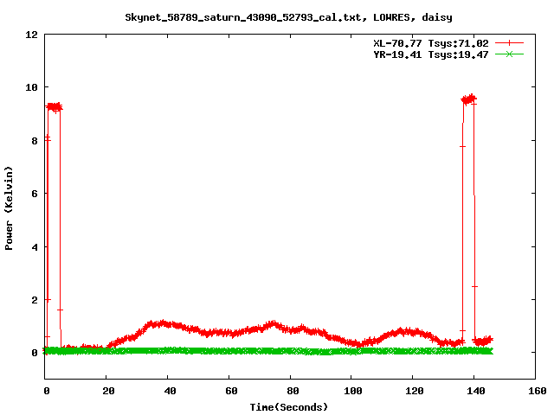
Task: Select the XL-70.77 Tsys:71.02 legend label
Action: point(431,43)
